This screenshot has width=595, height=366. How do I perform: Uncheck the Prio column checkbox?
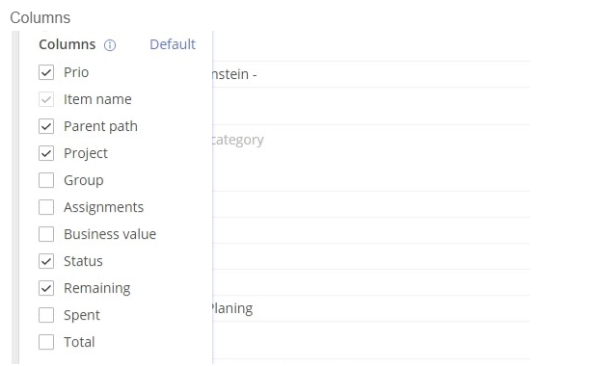pos(46,72)
